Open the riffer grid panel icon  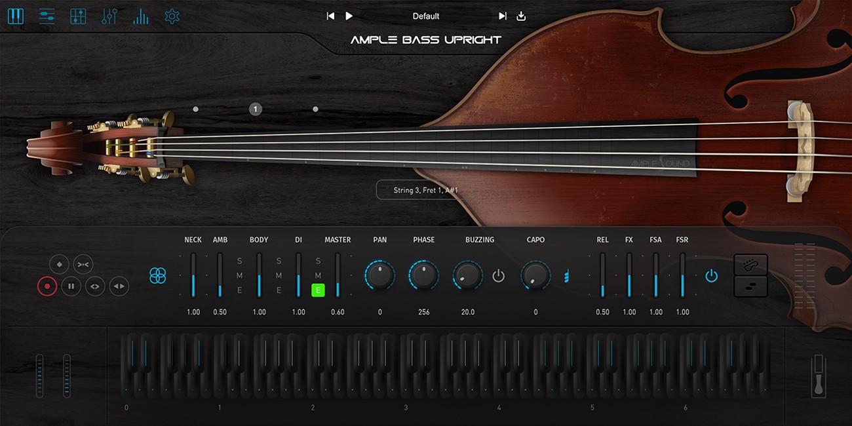(78, 16)
